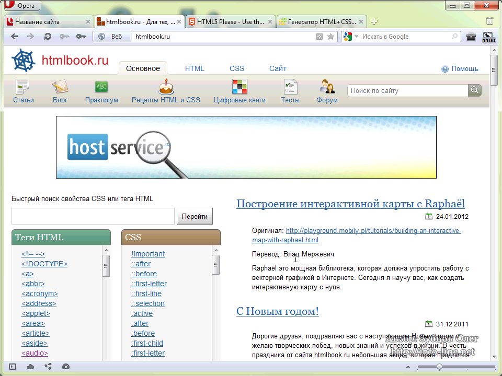502x376 pixels.
Task: Click the Reload page icon
Action: [48, 37]
